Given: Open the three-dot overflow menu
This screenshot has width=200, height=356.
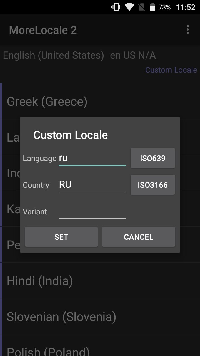Looking at the screenshot, I should [x=188, y=29].
